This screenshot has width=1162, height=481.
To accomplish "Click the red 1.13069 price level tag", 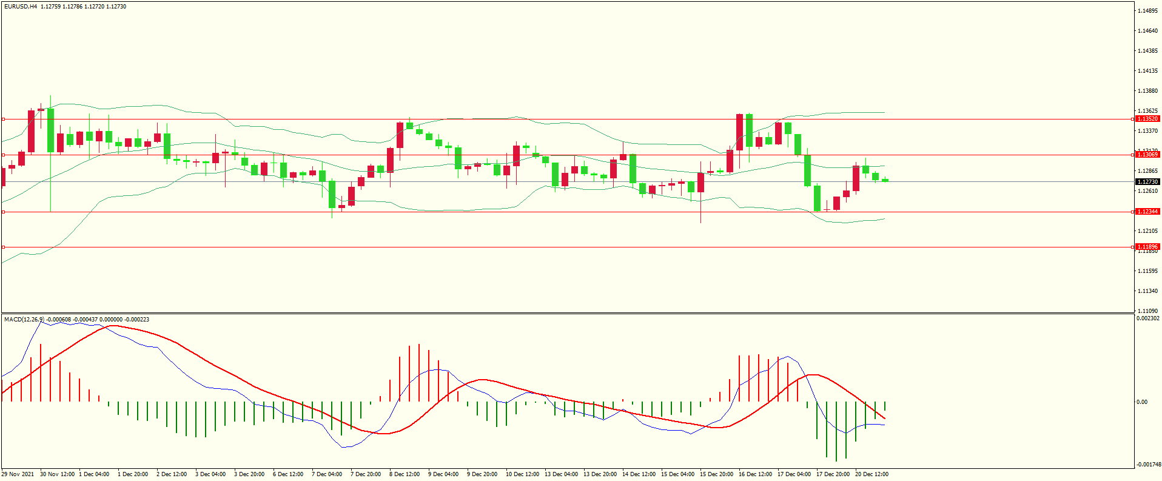I will point(1147,155).
